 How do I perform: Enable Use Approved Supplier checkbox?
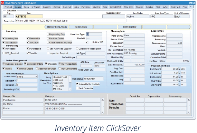tap(48, 49)
